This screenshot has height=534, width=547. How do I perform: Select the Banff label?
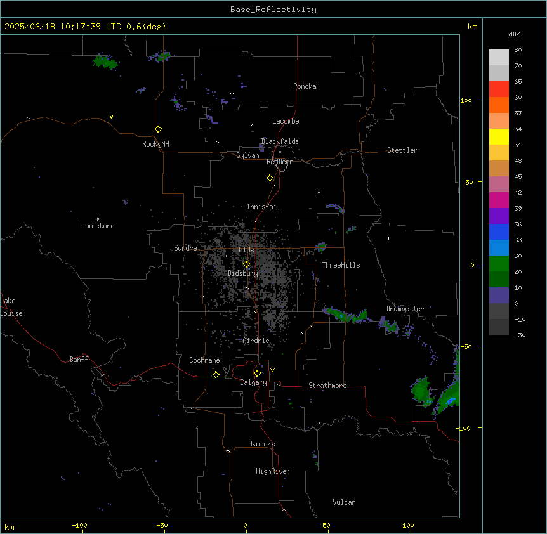tap(79, 360)
